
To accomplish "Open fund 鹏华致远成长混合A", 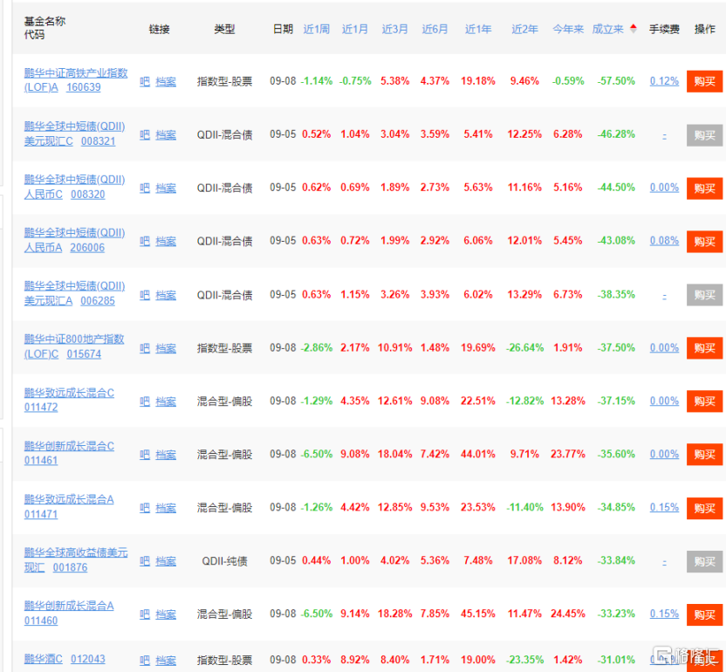I will tap(69, 499).
